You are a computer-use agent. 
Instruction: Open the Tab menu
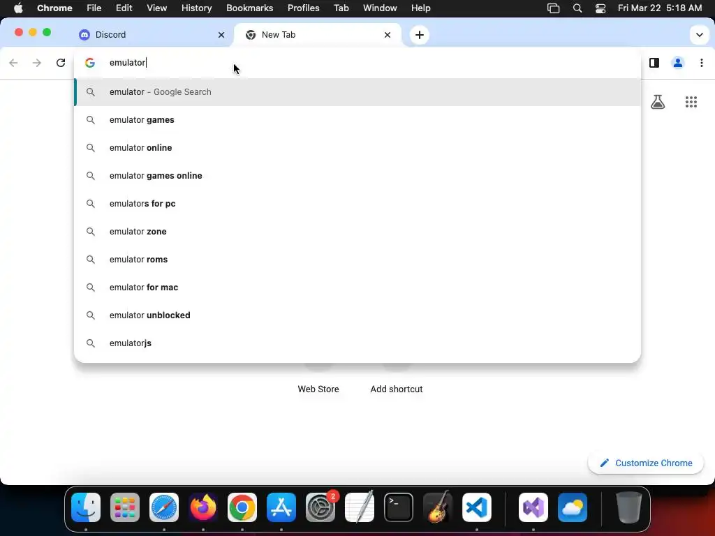[x=341, y=8]
